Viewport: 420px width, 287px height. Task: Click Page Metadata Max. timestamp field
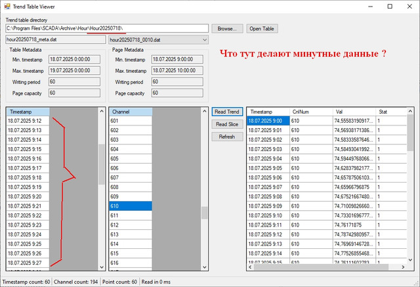tap(177, 71)
